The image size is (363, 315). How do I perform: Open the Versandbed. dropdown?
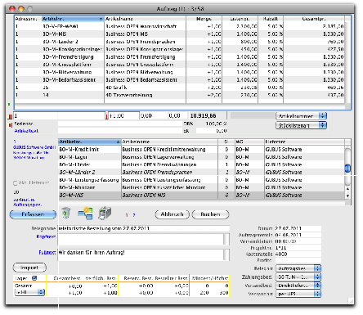click(x=298, y=286)
